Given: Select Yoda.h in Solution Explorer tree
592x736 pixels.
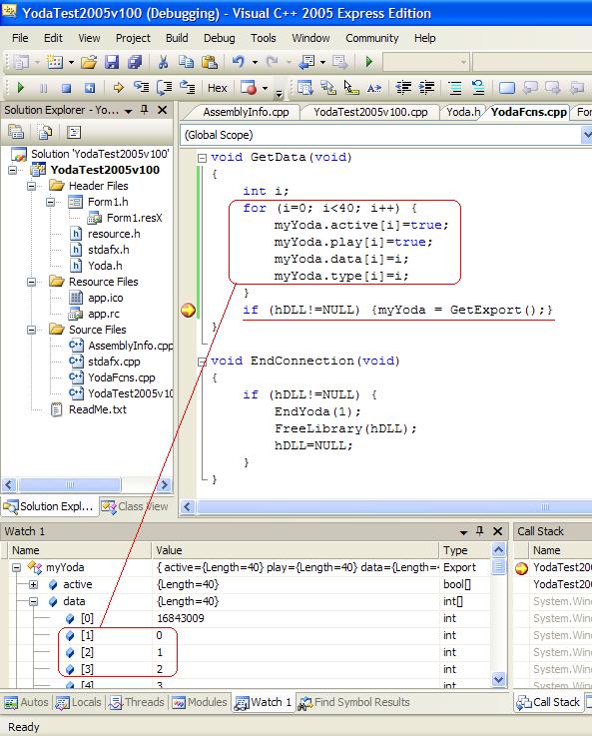Looking at the screenshot, I should [x=105, y=267].
